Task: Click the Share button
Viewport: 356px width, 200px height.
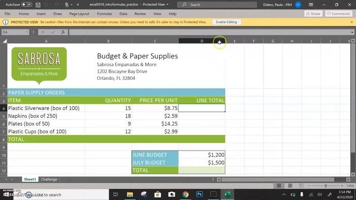Action: tap(313, 14)
